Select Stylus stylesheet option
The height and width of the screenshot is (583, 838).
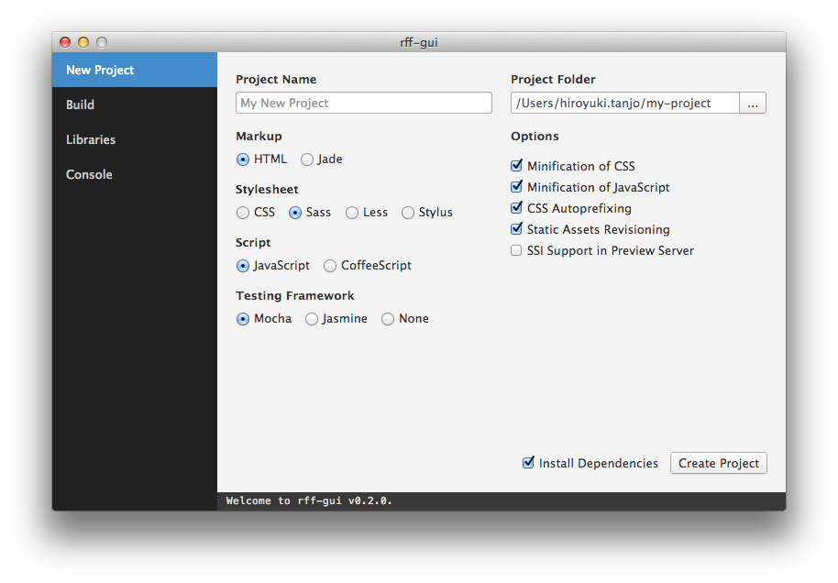(x=408, y=213)
